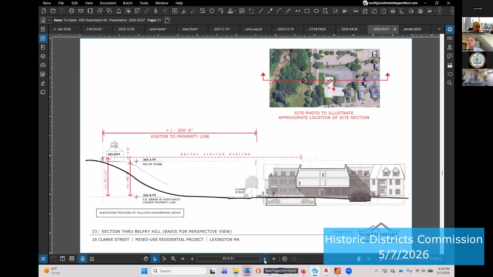
Task: Select the Dimension tool
Action: [x=298, y=11]
